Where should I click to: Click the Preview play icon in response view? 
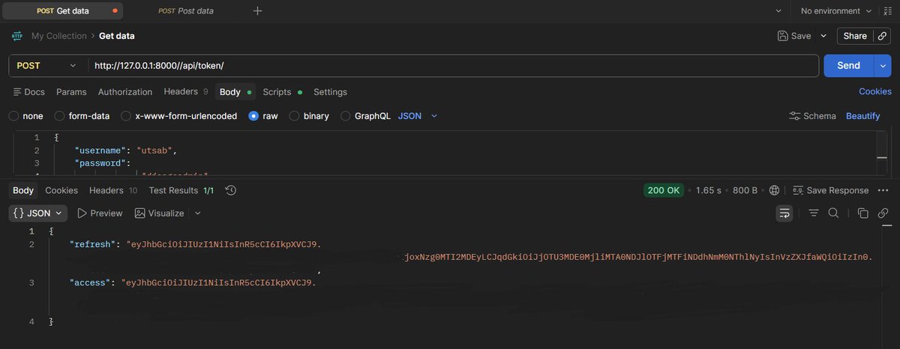[x=82, y=213]
